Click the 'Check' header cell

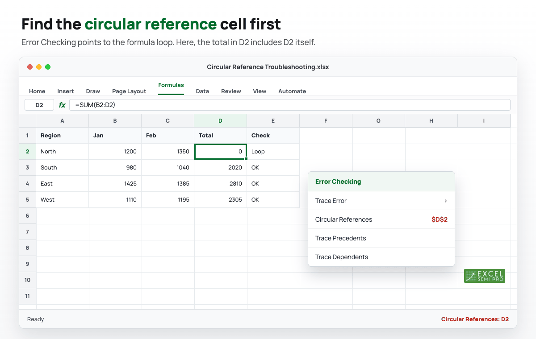coord(273,135)
